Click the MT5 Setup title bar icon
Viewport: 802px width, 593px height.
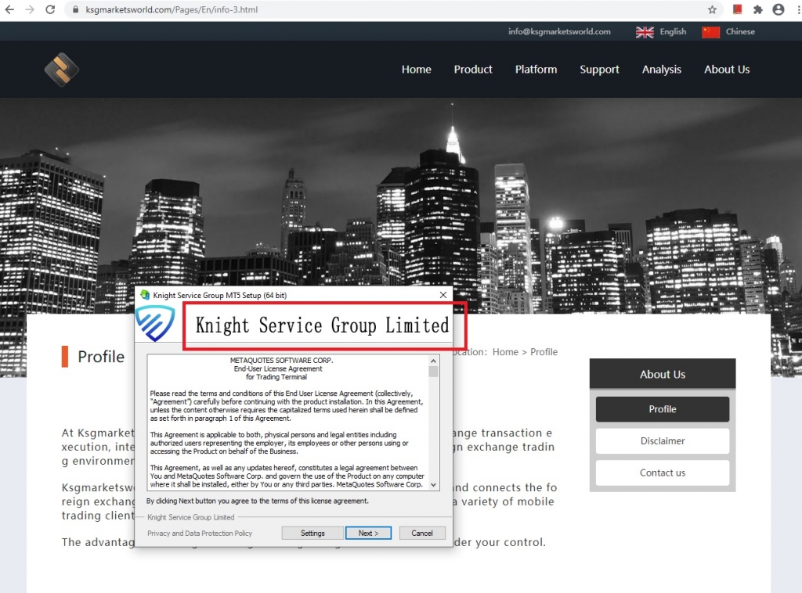pos(145,295)
